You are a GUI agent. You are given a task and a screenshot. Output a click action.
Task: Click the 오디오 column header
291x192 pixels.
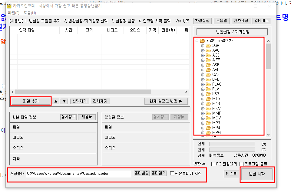(135, 30)
